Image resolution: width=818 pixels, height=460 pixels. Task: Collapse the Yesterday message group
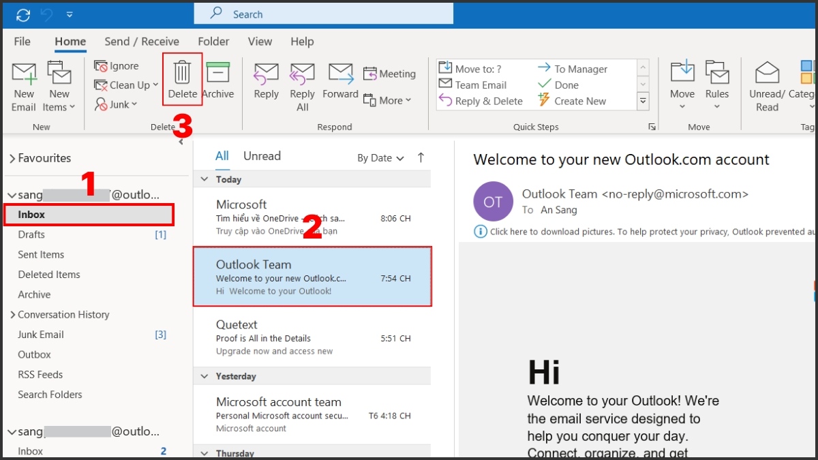coord(204,376)
